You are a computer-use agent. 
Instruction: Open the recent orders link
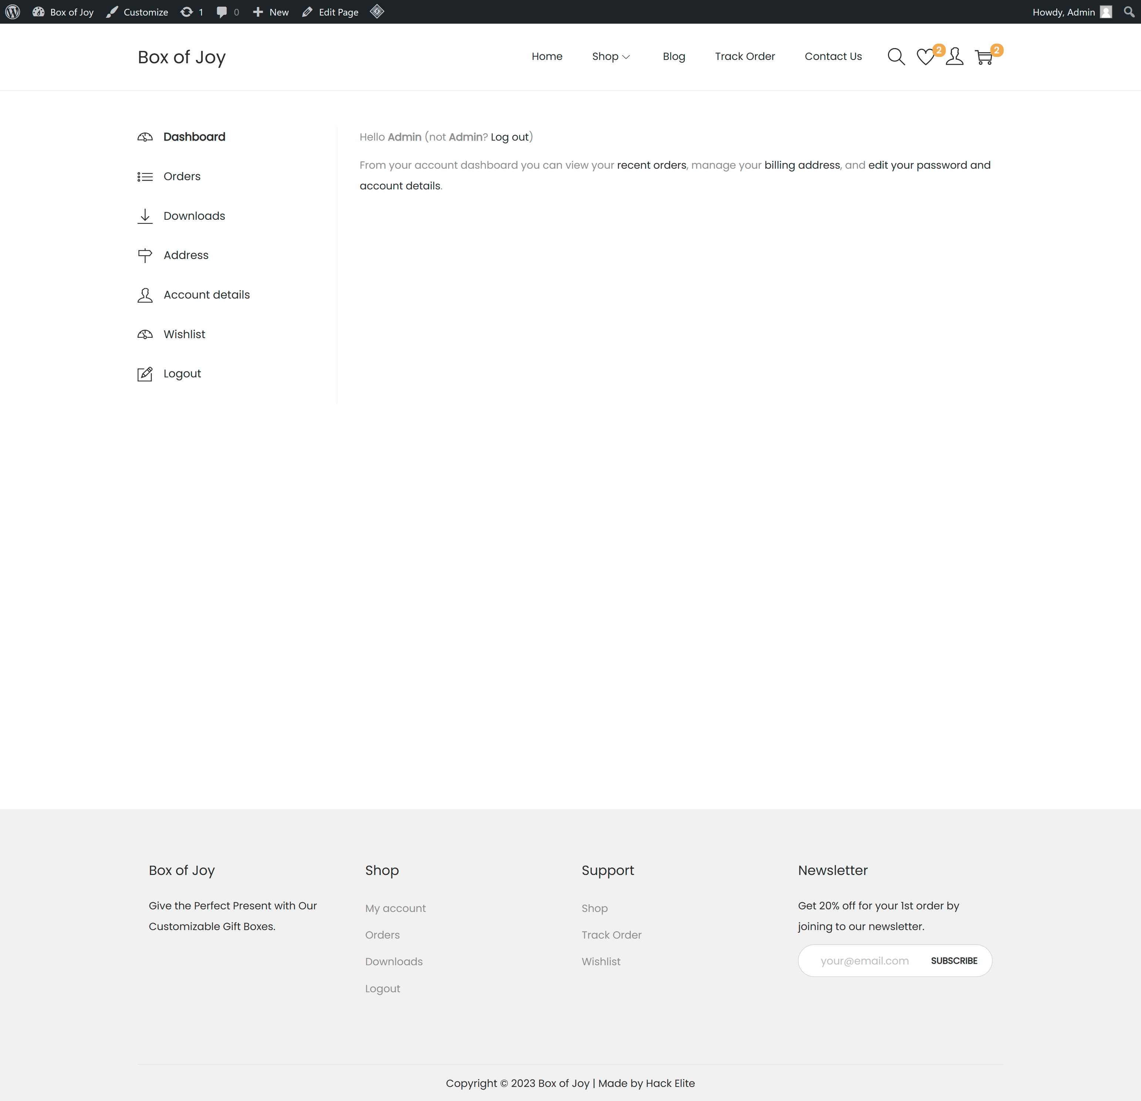pos(651,165)
